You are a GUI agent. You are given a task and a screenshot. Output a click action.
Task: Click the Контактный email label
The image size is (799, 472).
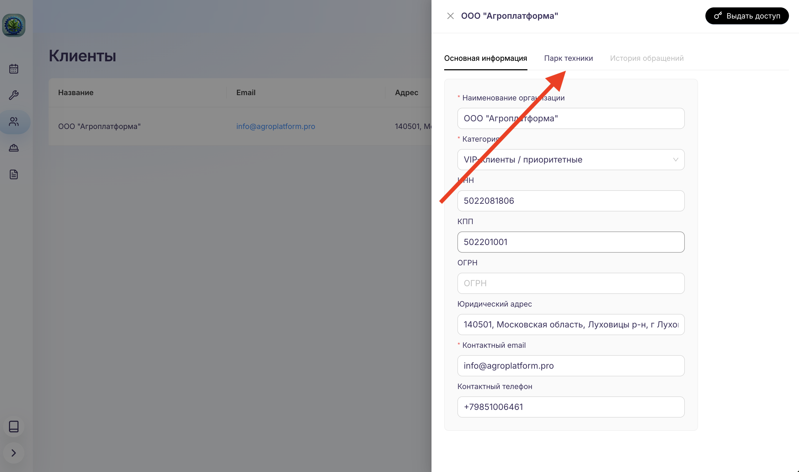point(494,345)
